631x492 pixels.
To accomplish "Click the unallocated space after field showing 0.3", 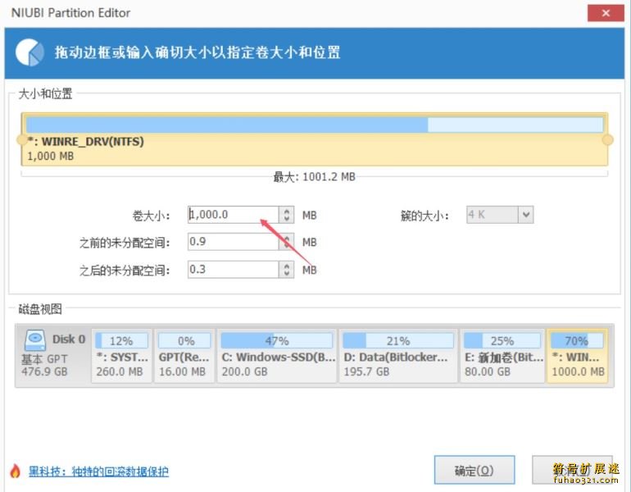I will [x=233, y=269].
